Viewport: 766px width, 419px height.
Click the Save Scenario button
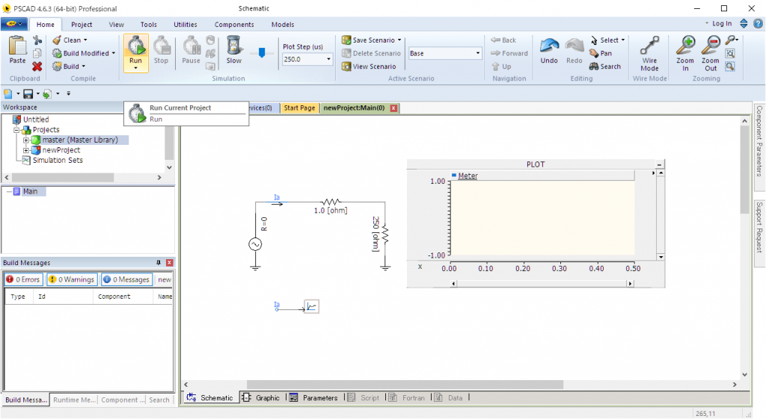372,40
